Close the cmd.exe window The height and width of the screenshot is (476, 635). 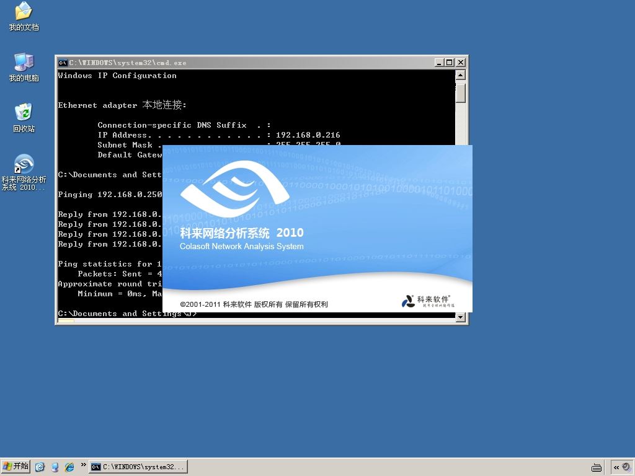[x=461, y=63]
